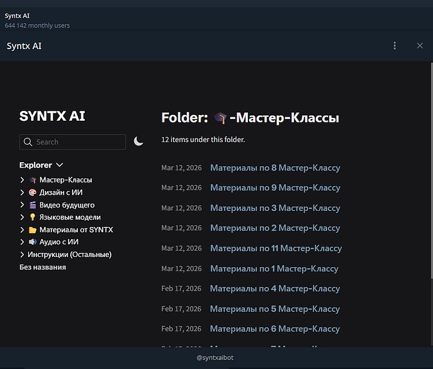This screenshot has height=369, width=433.
Task: Click the Feb 17, 2026 date beside 4 Мастер-Классу
Action: [181, 289]
